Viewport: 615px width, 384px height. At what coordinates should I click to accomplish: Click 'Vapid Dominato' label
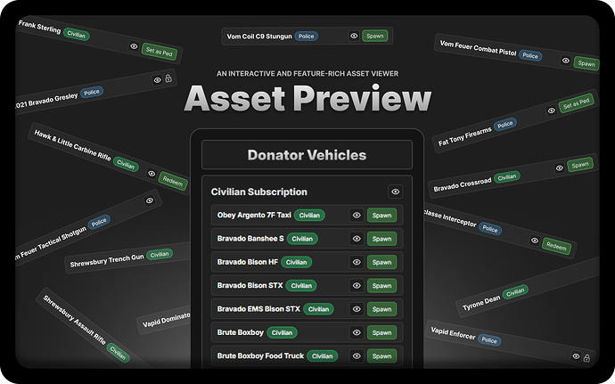pos(166,321)
